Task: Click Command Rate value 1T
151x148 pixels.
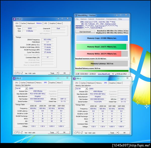Action: (47, 57)
